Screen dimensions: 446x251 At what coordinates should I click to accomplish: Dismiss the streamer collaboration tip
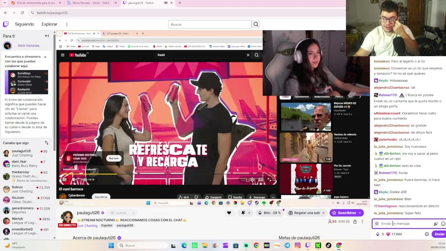[x=45, y=57]
